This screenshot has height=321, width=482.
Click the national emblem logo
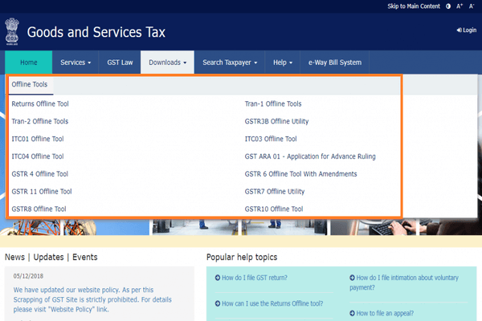12,31
